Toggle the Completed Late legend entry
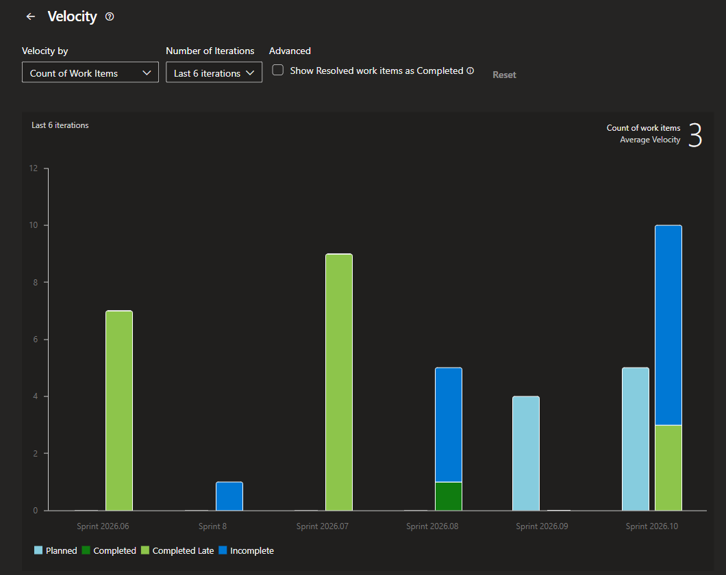The image size is (726, 575). click(177, 550)
